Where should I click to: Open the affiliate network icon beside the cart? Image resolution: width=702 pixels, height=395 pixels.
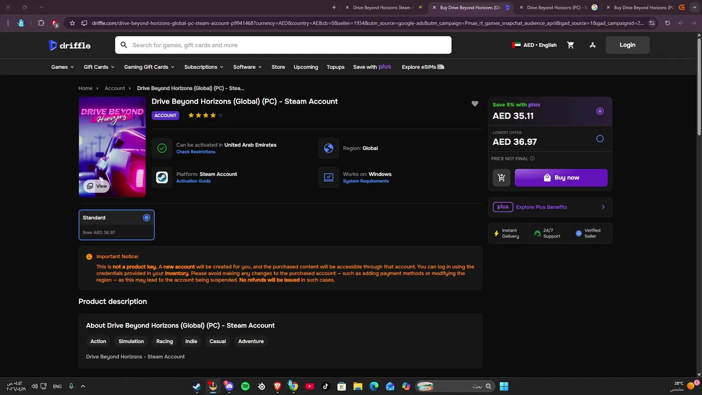pyautogui.click(x=592, y=45)
